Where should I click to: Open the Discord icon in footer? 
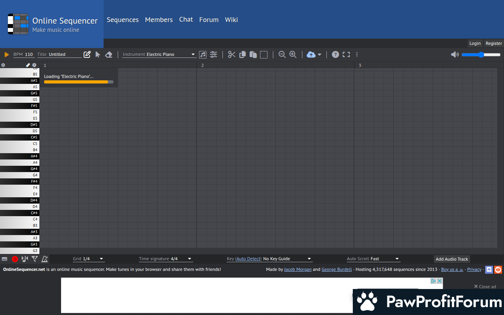(489, 270)
